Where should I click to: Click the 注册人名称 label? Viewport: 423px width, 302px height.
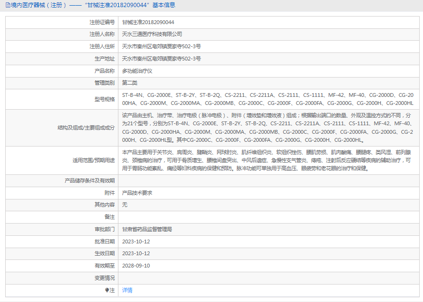point(102,34)
